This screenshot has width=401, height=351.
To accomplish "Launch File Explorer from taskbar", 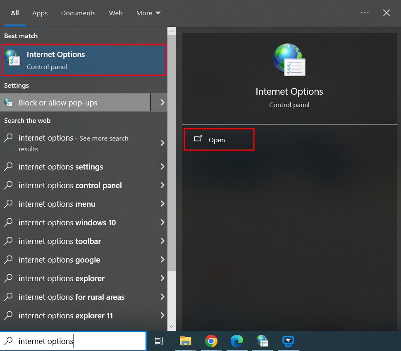I will tap(186, 341).
